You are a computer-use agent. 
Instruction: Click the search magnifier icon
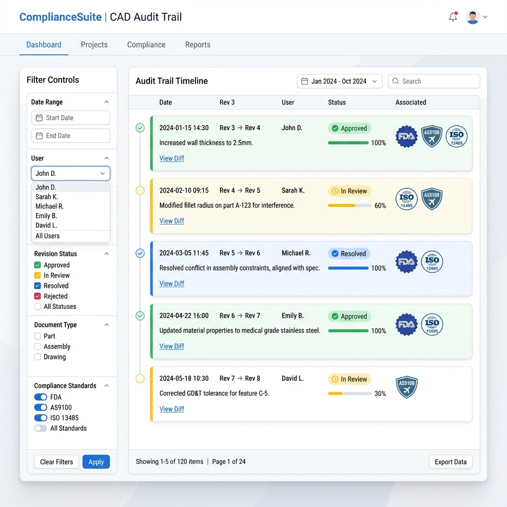[x=395, y=81]
